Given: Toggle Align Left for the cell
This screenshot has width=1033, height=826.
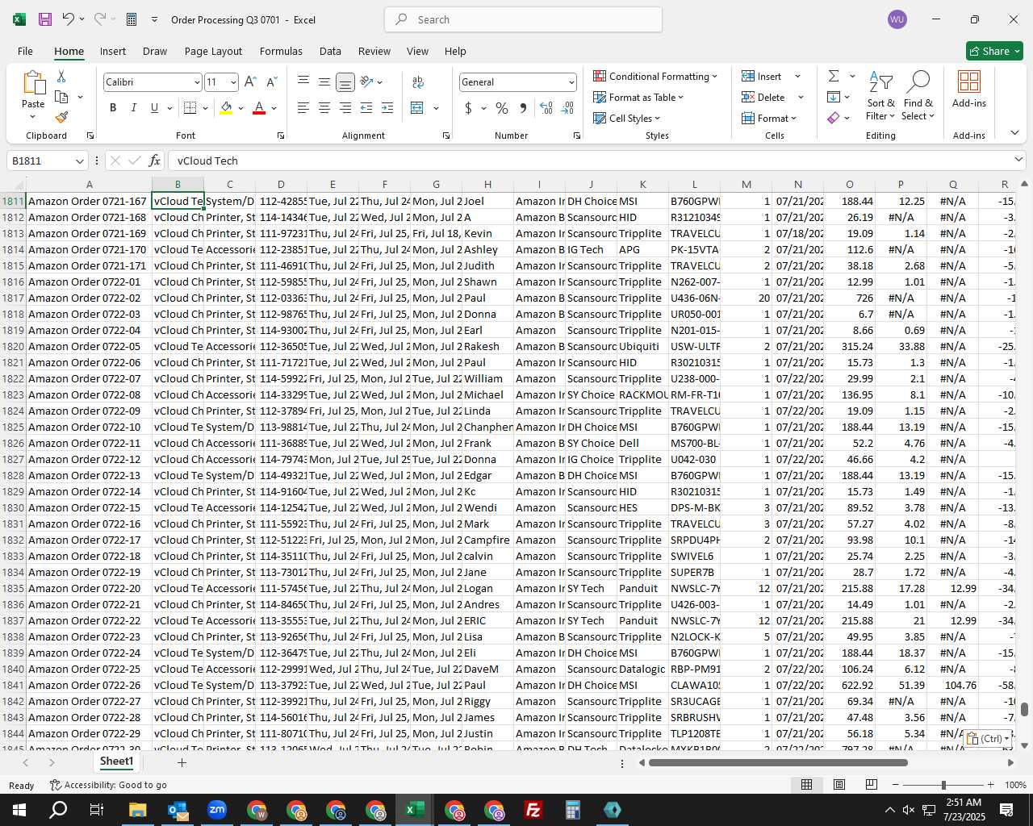Looking at the screenshot, I should tap(303, 108).
